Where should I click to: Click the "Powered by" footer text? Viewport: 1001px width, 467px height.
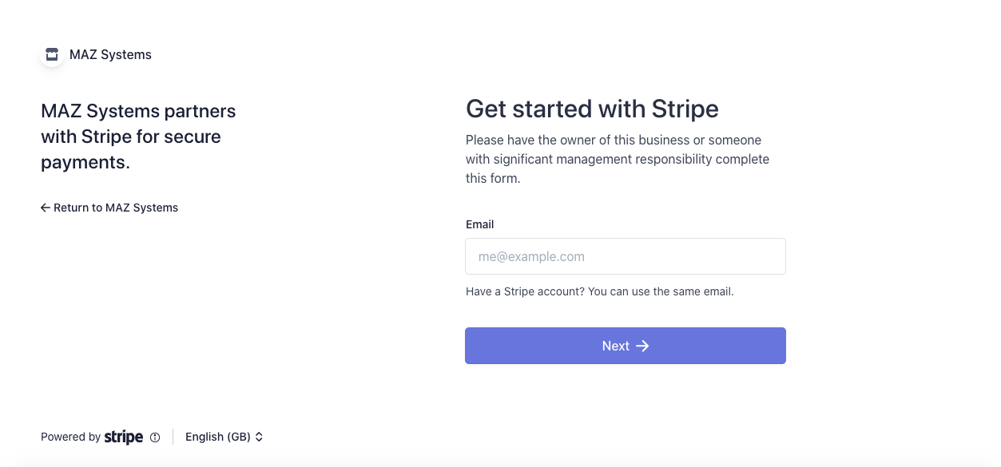70,437
